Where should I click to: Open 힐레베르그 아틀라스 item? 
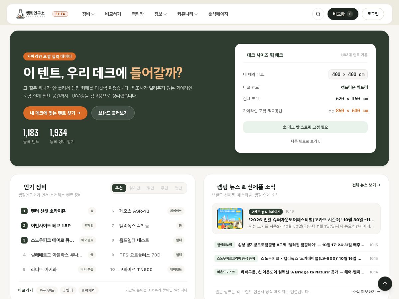click(59, 255)
